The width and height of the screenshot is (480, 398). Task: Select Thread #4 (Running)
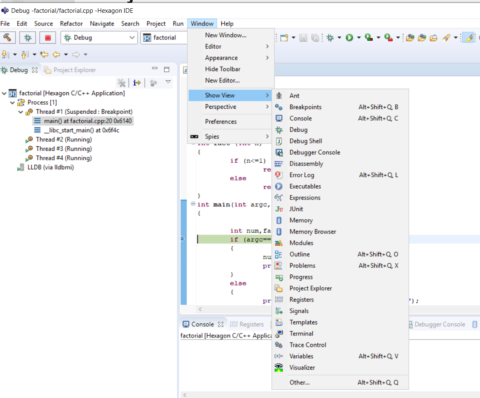point(59,158)
